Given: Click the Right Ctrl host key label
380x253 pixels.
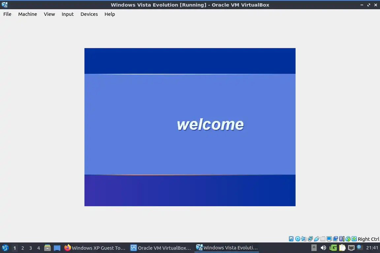Looking at the screenshot, I should (368, 239).
